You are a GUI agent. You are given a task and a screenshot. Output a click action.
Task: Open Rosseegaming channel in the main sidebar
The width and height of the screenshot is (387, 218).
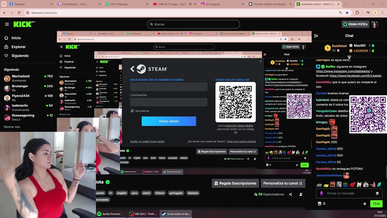tap(28, 117)
